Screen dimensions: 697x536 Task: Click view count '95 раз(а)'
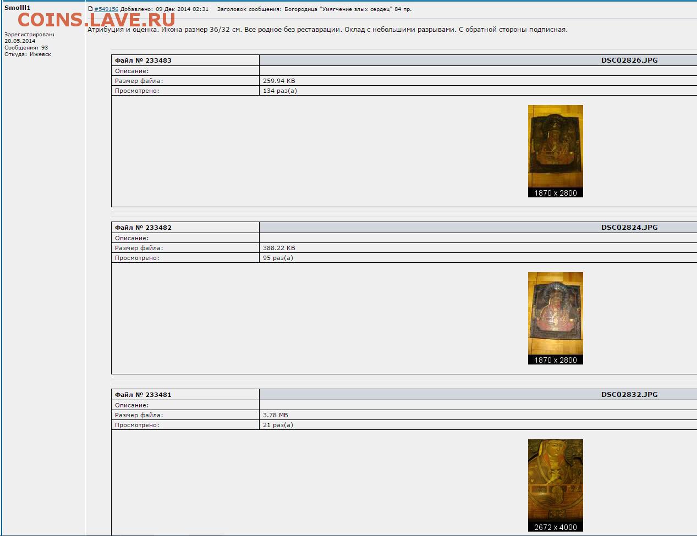tap(278, 258)
